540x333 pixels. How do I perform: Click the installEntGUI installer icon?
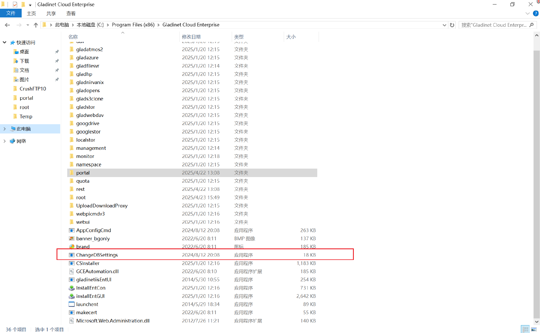point(72,296)
